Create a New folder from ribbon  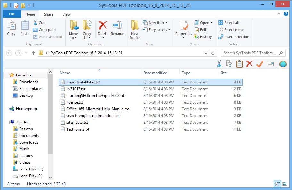point(135,30)
